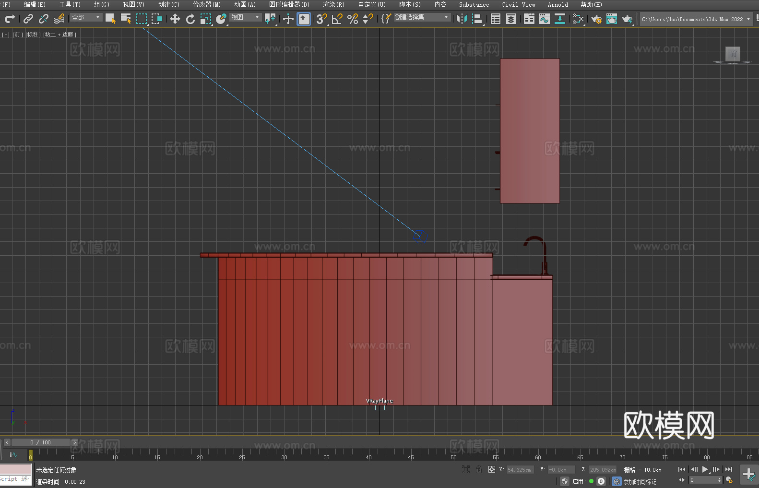Open the 工具(T) menu

(x=70, y=4)
